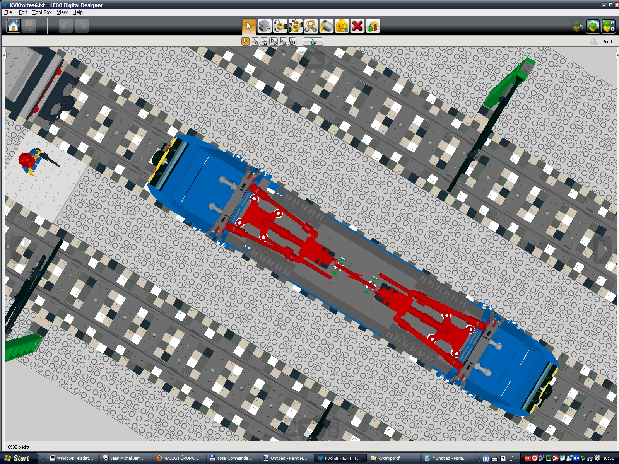Click the taskbar clock showing 16:51
Screen dimensions: 619x464
609,458
